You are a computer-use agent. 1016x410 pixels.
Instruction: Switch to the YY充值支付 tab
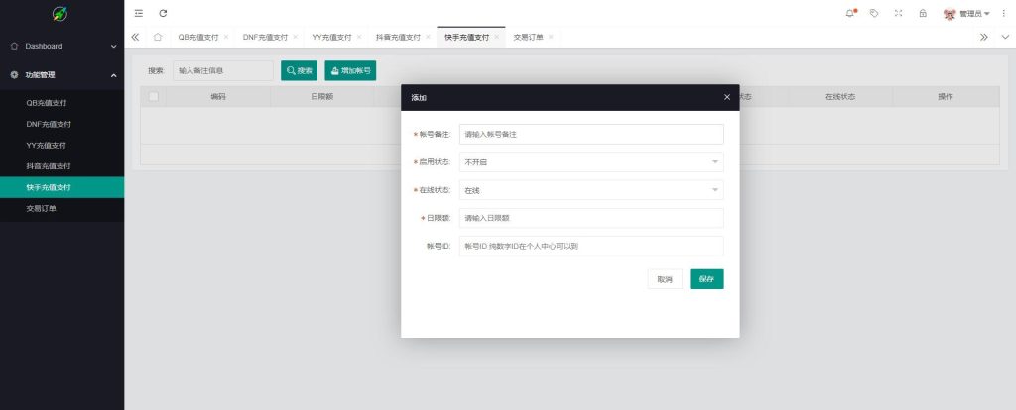pos(331,37)
